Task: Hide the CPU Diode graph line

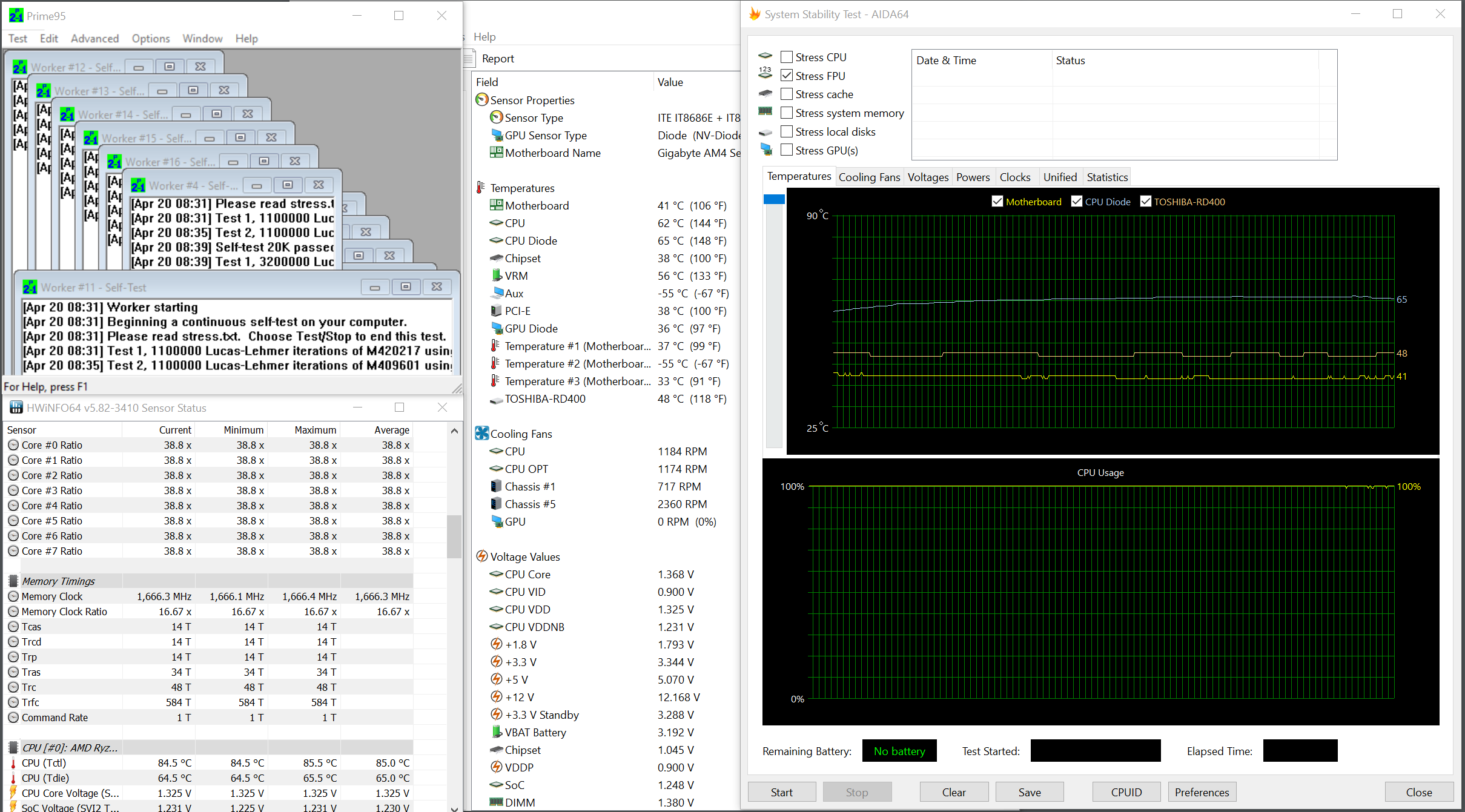Action: [x=1076, y=202]
